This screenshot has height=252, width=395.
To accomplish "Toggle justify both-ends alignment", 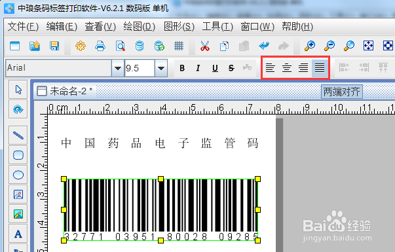I will coord(320,67).
